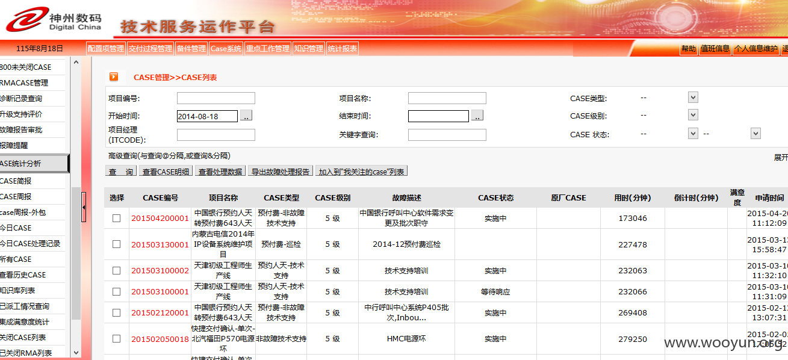Collapse the left sidebar with the splitter arrow
The image size is (788, 360).
(84, 208)
